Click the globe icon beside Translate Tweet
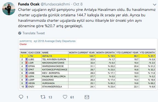Image resolution: width=158 pixels, height=102 pixels. [20, 33]
